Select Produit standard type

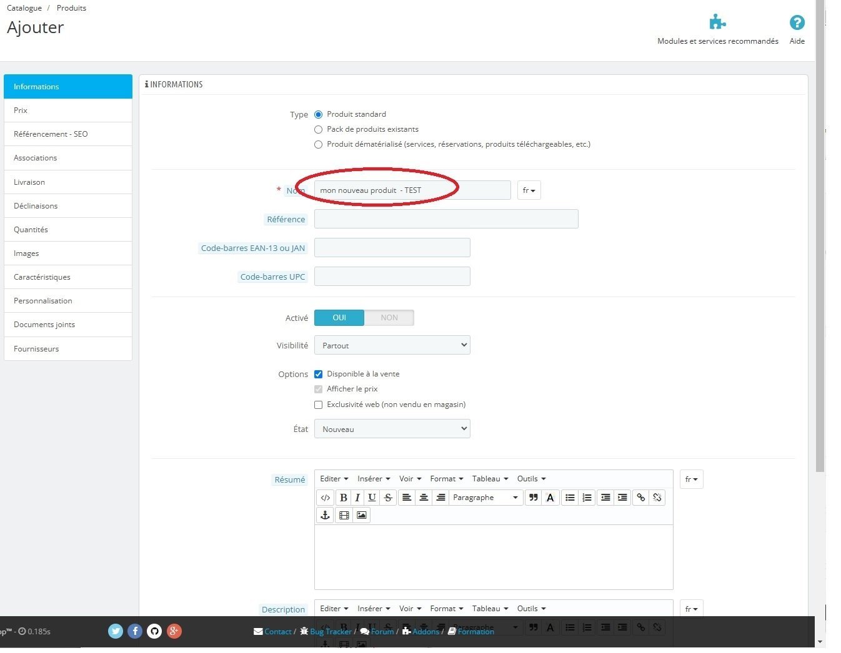click(x=319, y=115)
